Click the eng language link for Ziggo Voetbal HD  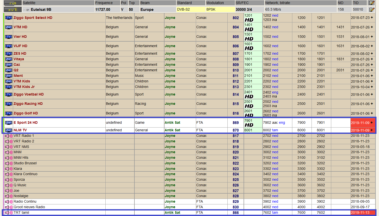(275, 92)
